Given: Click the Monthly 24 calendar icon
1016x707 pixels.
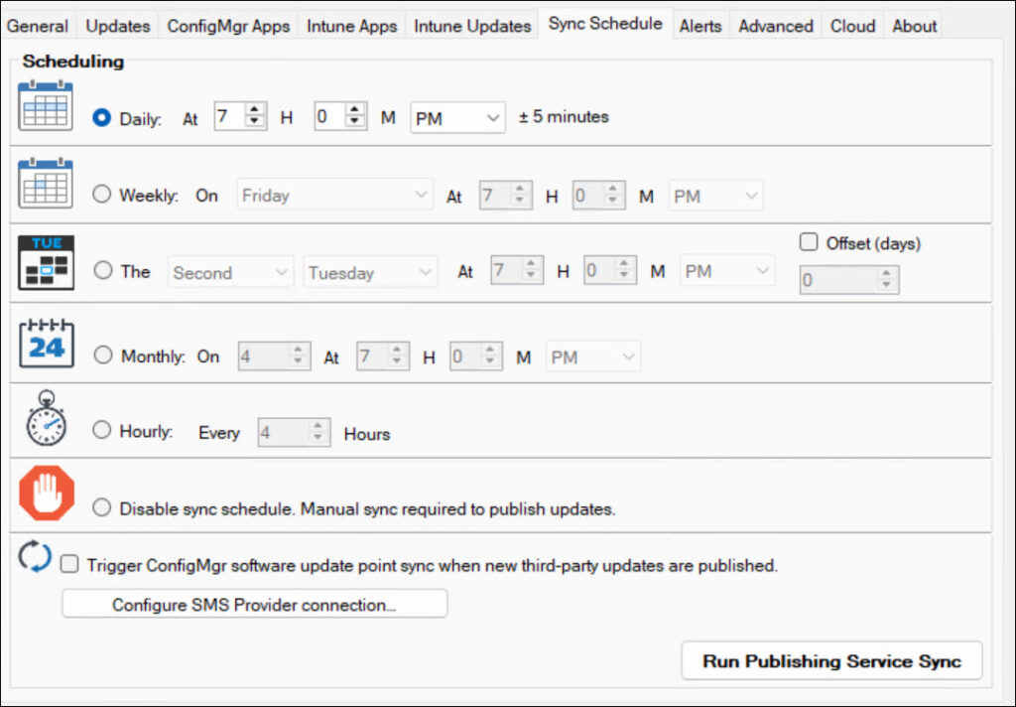Looking at the screenshot, I should 47,344.
